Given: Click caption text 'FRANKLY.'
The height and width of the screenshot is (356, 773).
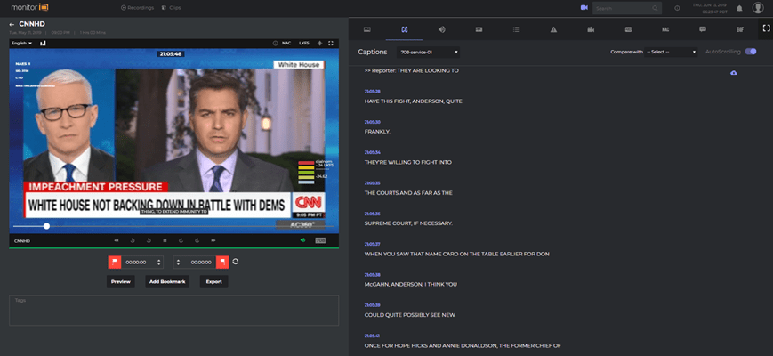Looking at the screenshot, I should [378, 132].
